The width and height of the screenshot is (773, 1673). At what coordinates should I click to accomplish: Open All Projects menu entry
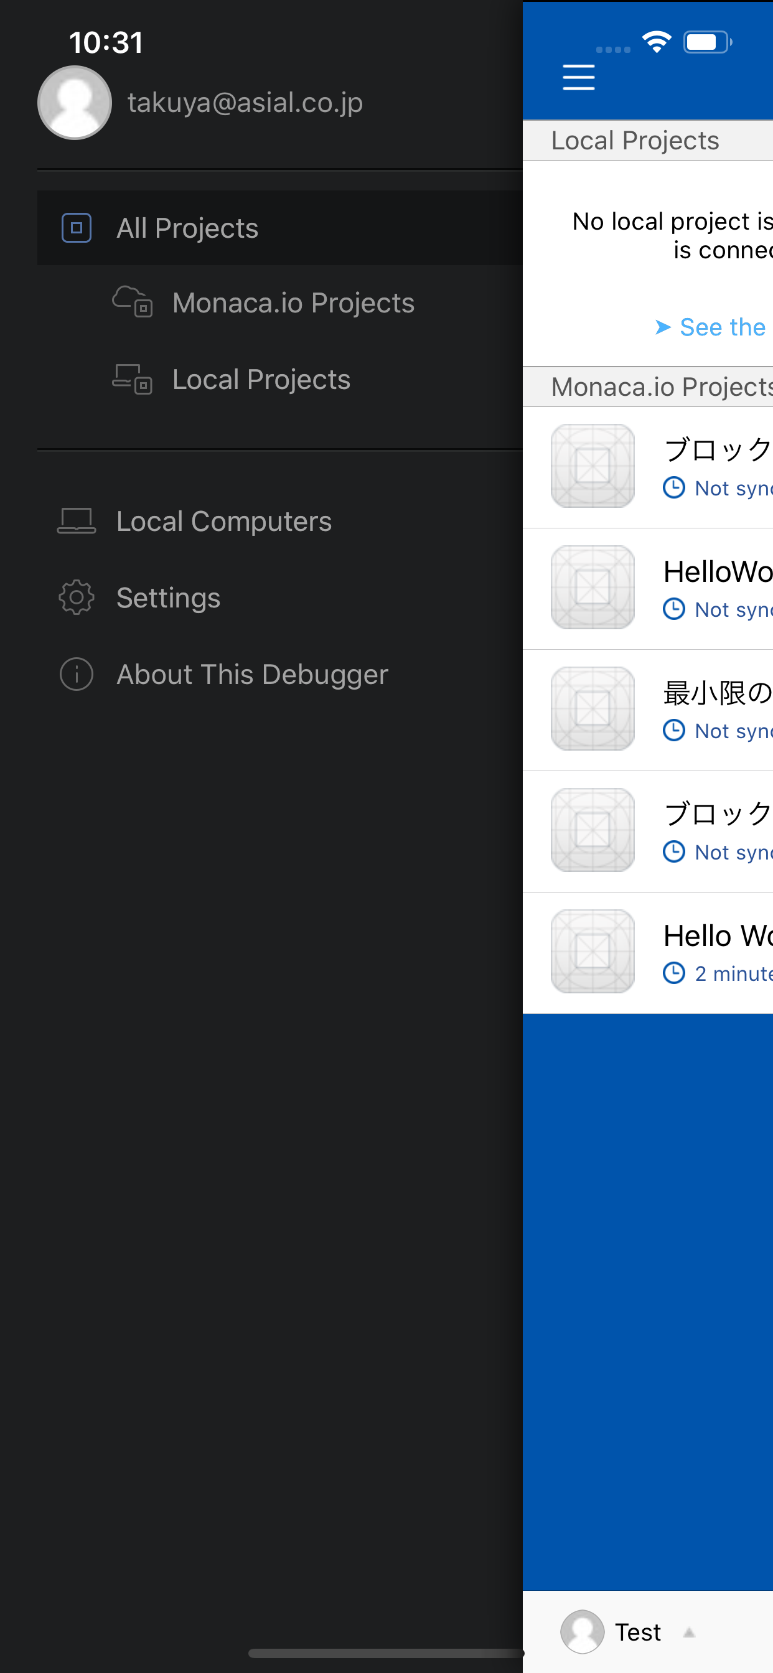(x=280, y=228)
